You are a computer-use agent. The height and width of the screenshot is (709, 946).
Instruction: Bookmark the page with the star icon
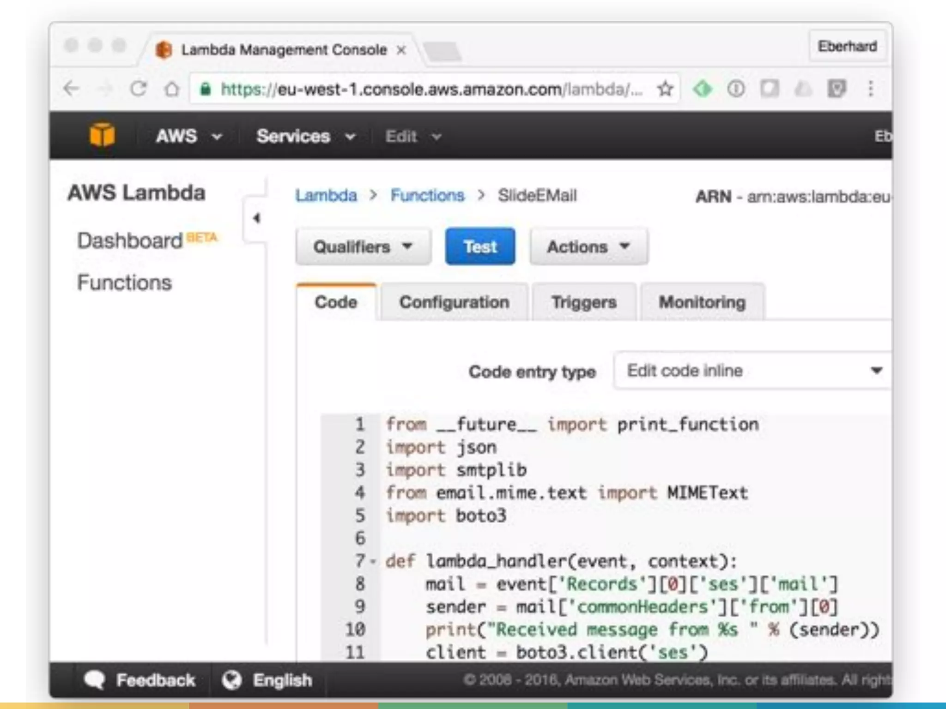click(665, 89)
